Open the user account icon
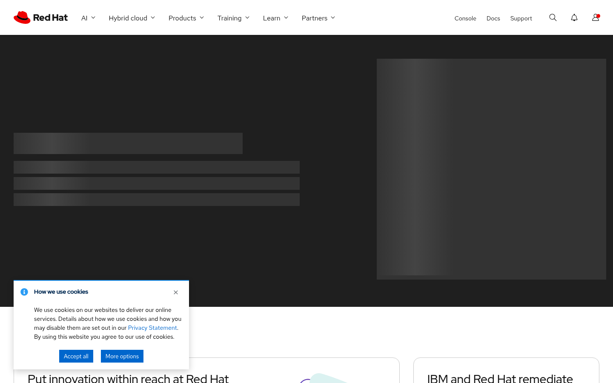The height and width of the screenshot is (383, 613). [596, 17]
